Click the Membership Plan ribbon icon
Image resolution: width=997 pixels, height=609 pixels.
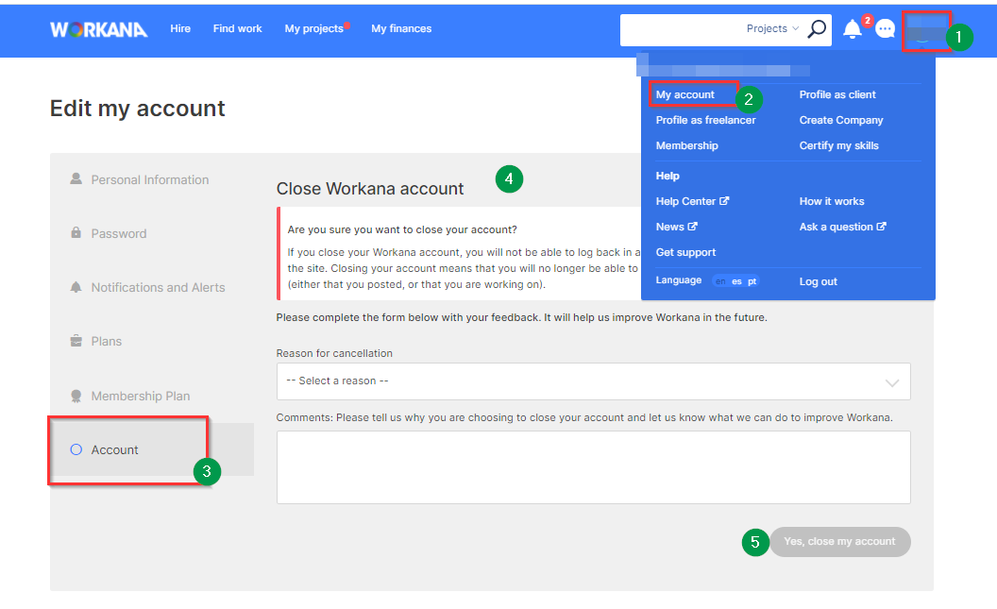pyautogui.click(x=76, y=396)
